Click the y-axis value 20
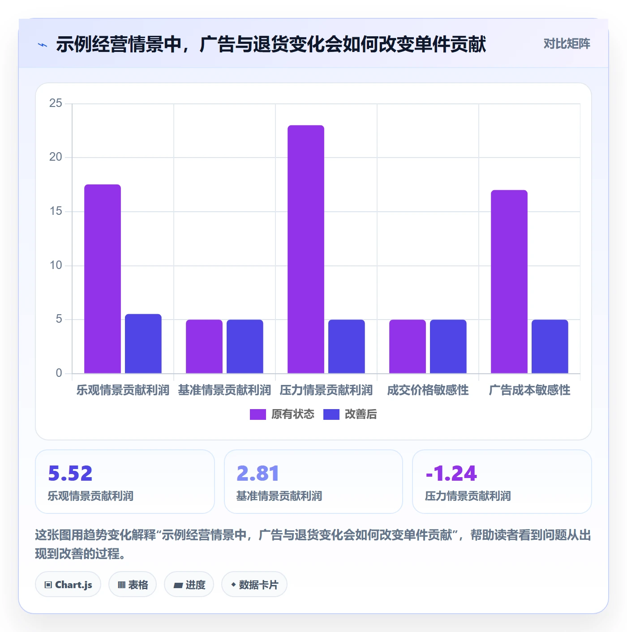 (x=56, y=157)
